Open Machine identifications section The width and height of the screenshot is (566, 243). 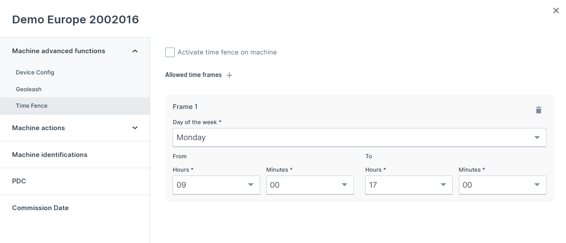point(50,155)
